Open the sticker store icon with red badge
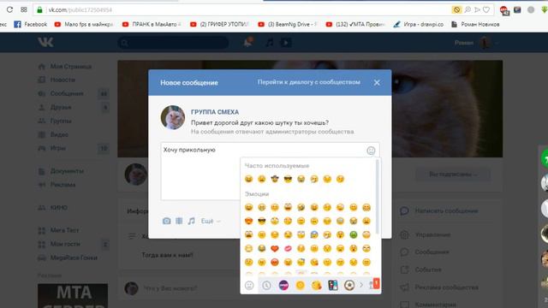 tap(374, 285)
